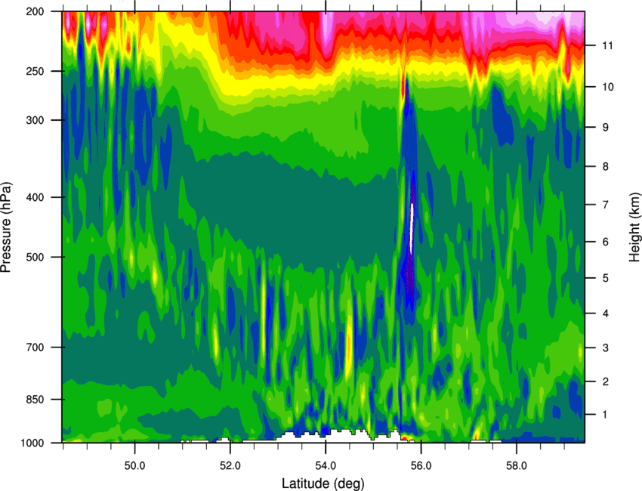Viewport: 642px width, 491px height.
Task: Click the 1000 pressure tick label
Action: (x=32, y=443)
